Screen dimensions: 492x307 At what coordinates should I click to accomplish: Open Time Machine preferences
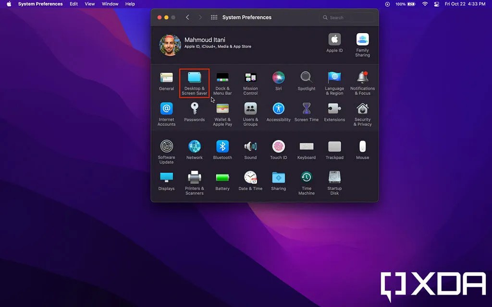(306, 181)
